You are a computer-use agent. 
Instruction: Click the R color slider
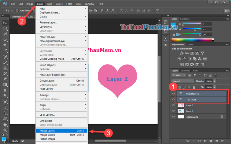(x=191, y=23)
